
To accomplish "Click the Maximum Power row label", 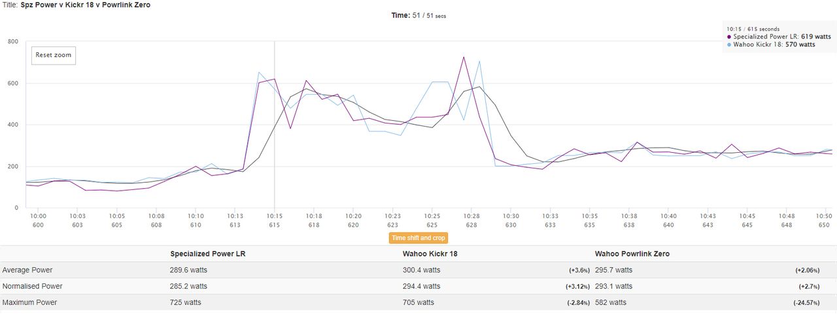I will point(29,302).
